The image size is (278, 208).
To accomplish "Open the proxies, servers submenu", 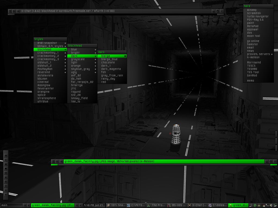I will pos(258,54).
